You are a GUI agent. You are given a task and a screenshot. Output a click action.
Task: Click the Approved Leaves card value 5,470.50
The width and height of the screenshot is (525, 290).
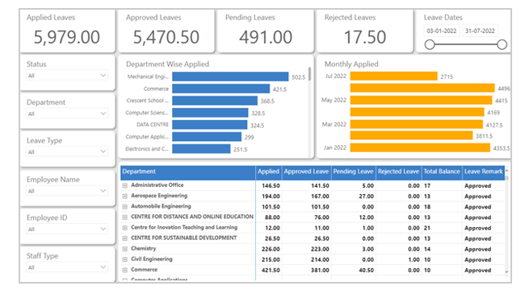166,37
